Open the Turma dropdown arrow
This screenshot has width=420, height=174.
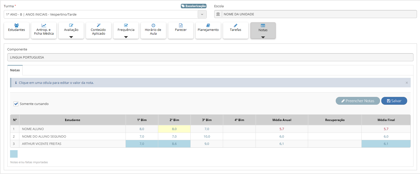click(202, 14)
